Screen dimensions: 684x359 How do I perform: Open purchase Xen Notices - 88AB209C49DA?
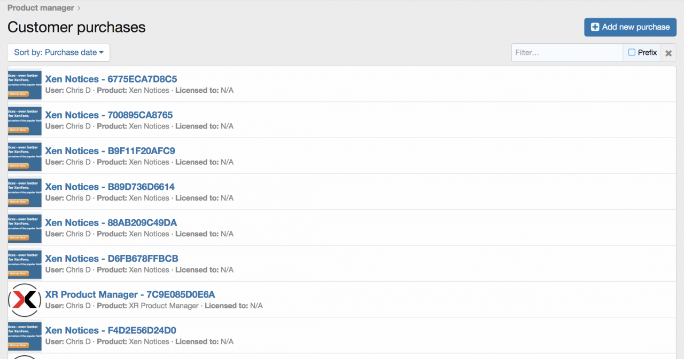pos(111,222)
